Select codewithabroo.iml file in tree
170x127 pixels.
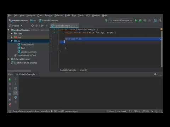(25, 55)
